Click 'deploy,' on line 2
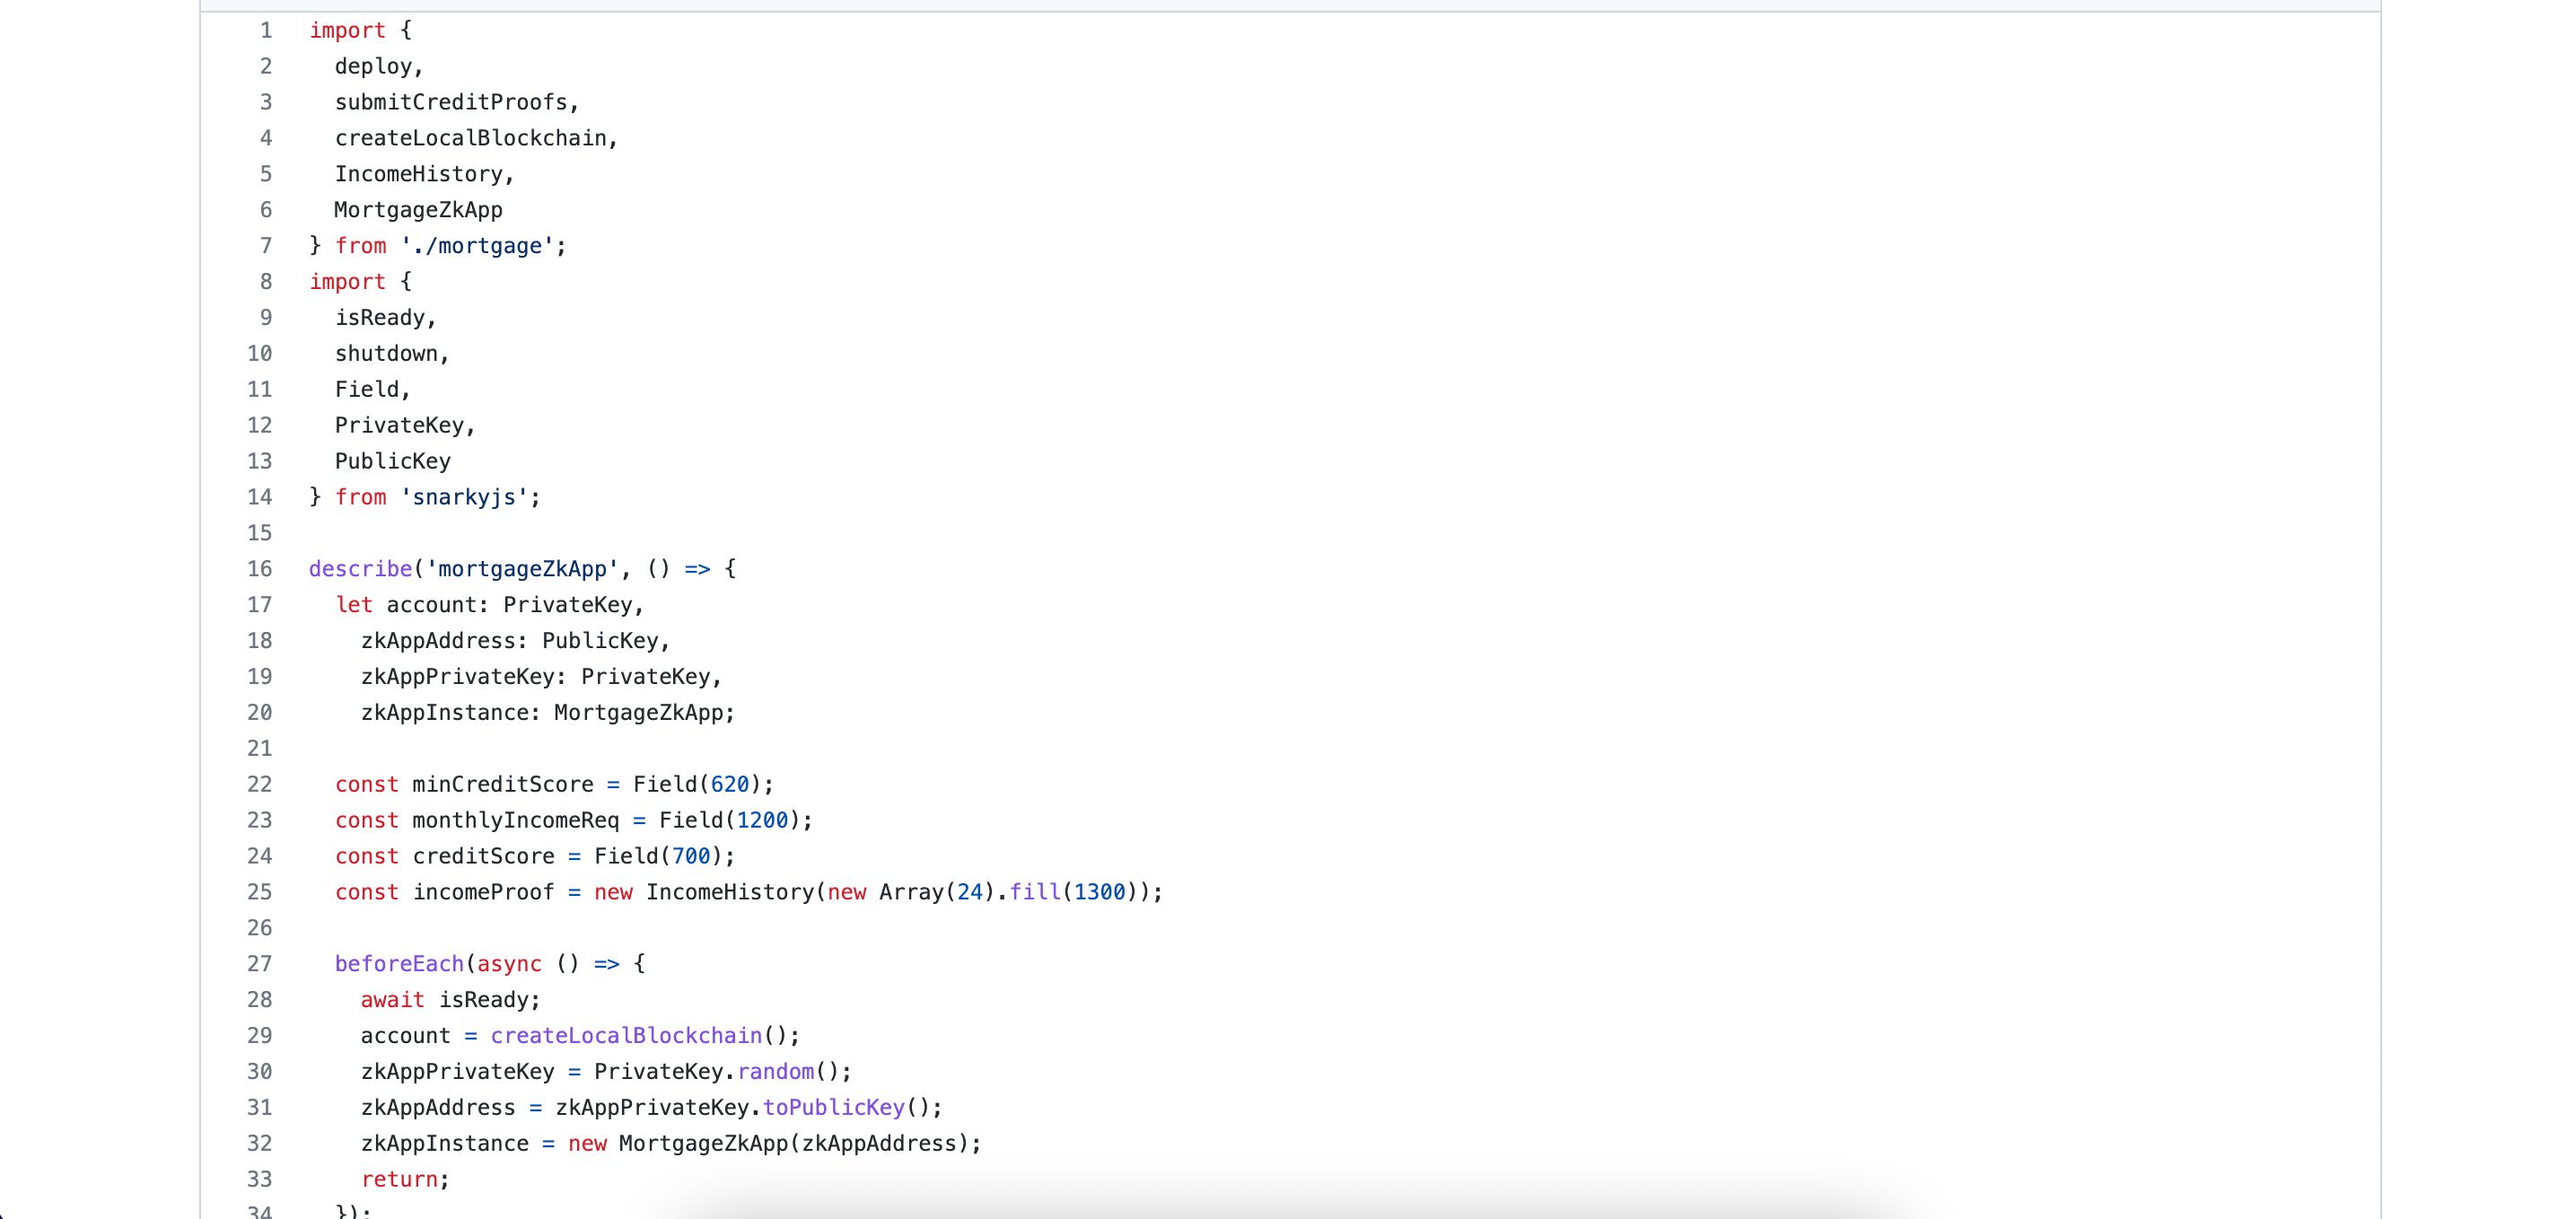 tap(379, 66)
